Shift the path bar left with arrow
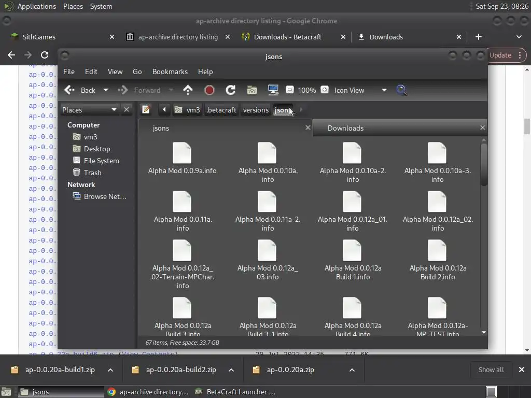This screenshot has height=398, width=531. tap(164, 110)
